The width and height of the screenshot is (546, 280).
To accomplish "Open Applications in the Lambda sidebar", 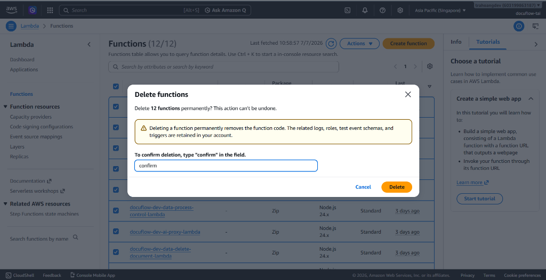I will (x=24, y=70).
